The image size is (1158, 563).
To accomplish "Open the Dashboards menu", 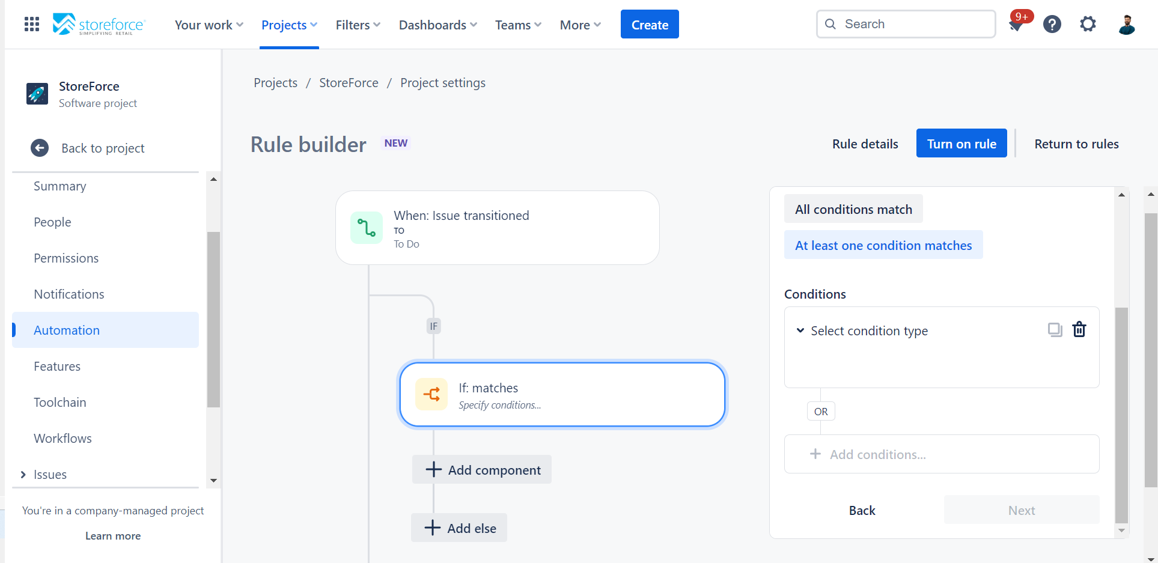I will [x=437, y=25].
